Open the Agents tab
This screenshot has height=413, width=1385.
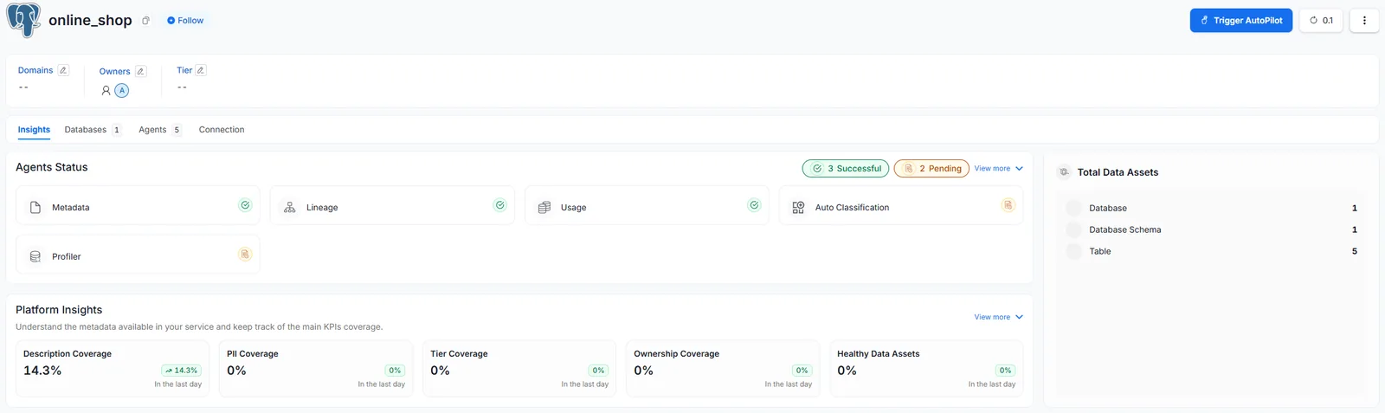tap(160, 130)
